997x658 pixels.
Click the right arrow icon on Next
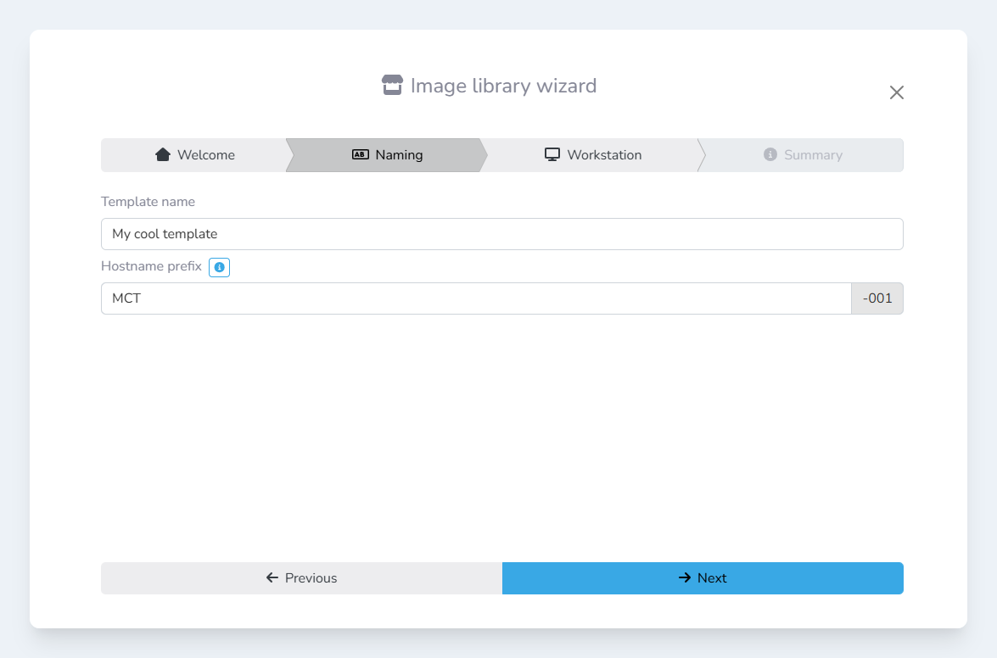(685, 578)
